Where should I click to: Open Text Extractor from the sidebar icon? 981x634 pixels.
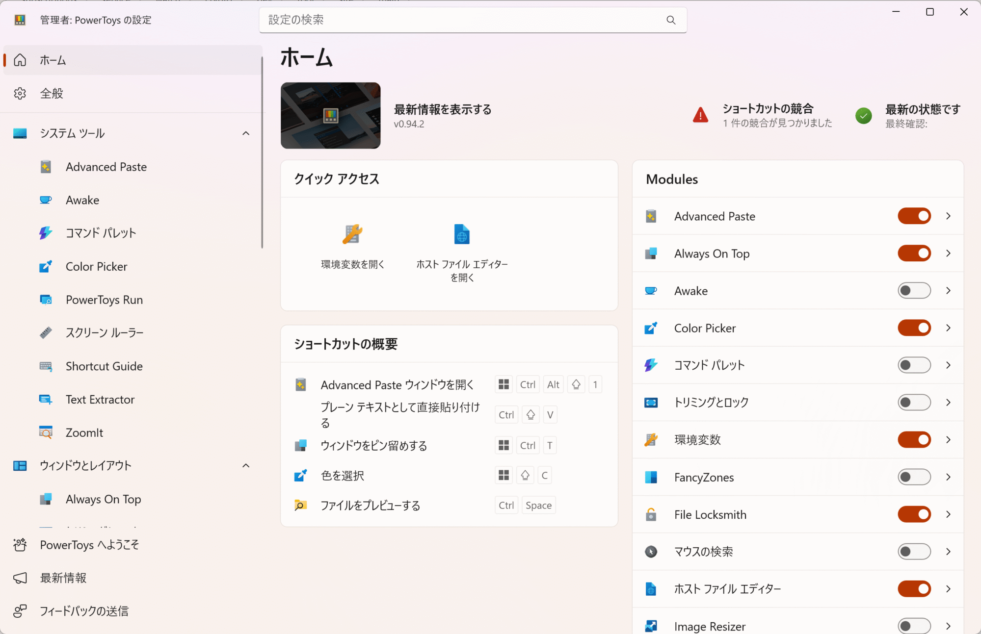46,399
